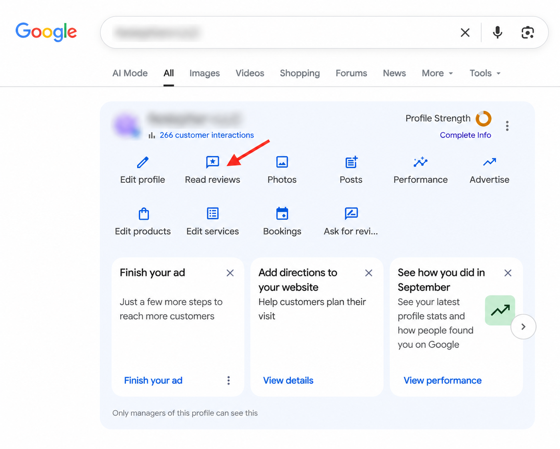Click the blurred business profile avatar

click(127, 126)
